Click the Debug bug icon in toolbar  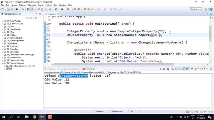click(50, 9)
